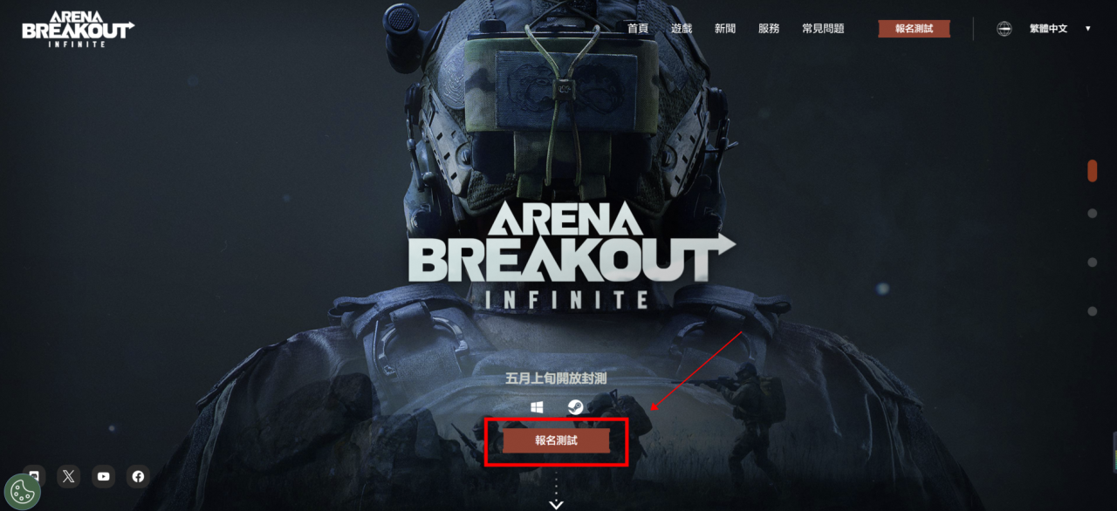This screenshot has width=1117, height=511.
Task: Click the globe language icon
Action: [1004, 29]
